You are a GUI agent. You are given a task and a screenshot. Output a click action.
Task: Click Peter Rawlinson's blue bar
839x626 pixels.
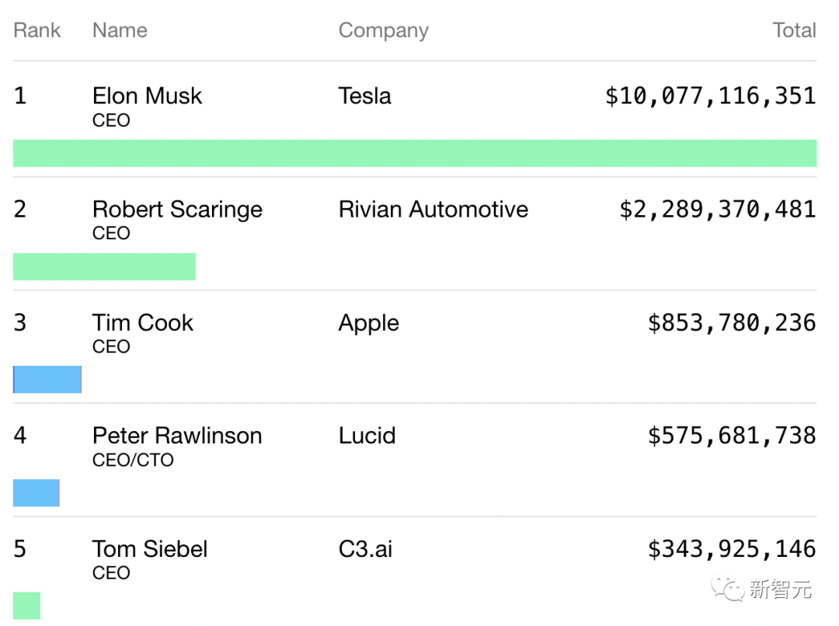36,493
